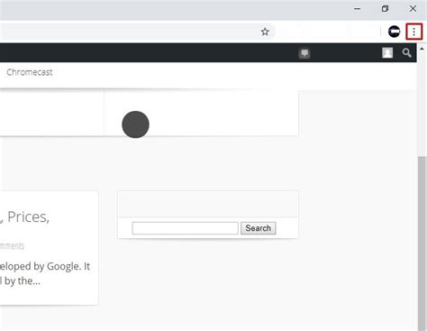Bookmark this page with the star icon
This screenshot has width=427, height=331.
click(265, 32)
